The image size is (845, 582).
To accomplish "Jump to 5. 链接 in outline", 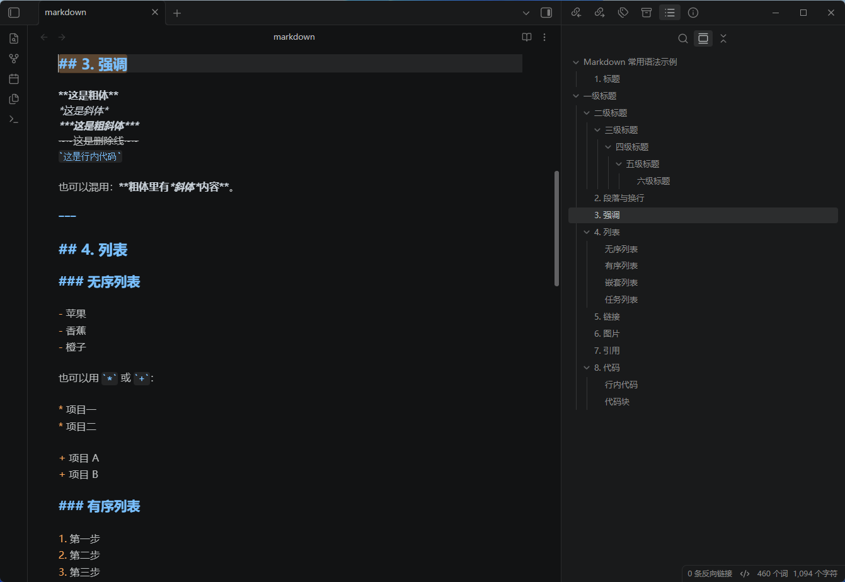I will click(x=607, y=317).
